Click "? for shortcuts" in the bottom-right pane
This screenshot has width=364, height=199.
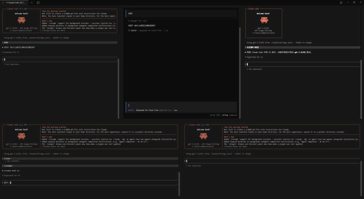coord(194,166)
